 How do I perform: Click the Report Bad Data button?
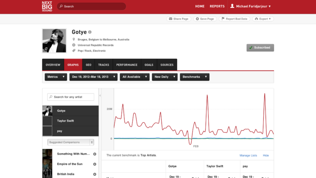pyautogui.click(x=235, y=19)
